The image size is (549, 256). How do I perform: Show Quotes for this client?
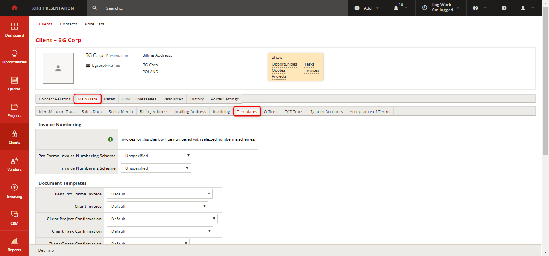pos(279,70)
